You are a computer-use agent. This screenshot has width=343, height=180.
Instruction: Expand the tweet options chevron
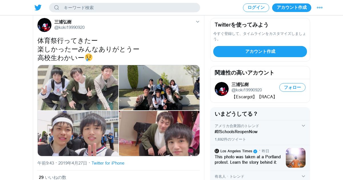198,22
